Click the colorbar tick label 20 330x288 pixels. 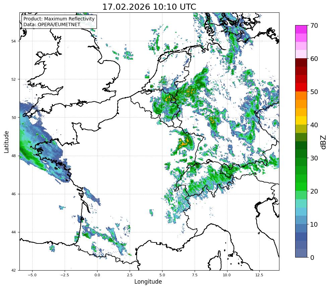pyautogui.click(x=314, y=192)
